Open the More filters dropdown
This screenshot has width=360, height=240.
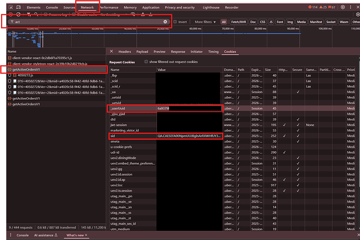(206, 22)
